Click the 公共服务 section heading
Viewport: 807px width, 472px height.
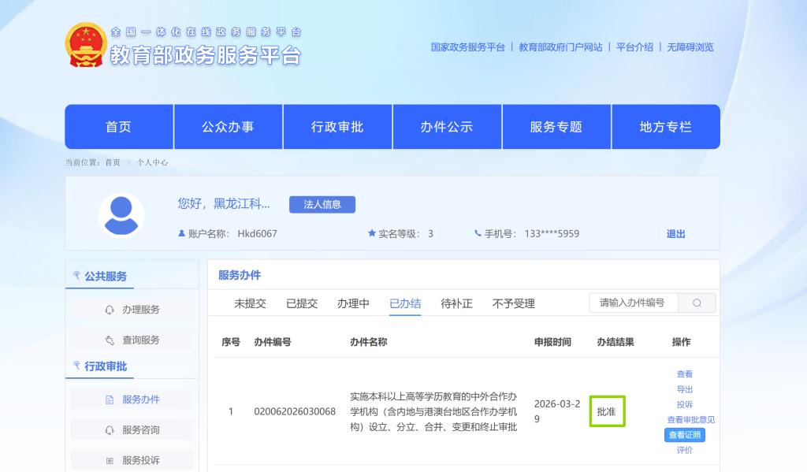[106, 277]
